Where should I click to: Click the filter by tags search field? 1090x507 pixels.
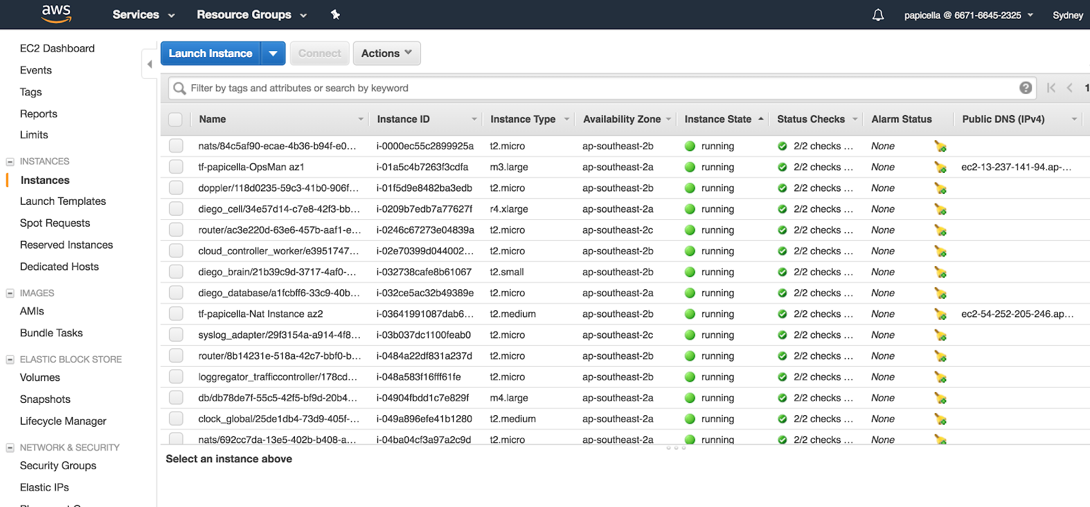(x=603, y=88)
